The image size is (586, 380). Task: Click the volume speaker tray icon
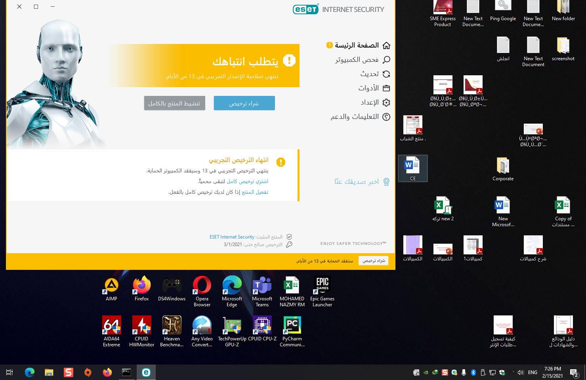pyautogui.click(x=521, y=372)
